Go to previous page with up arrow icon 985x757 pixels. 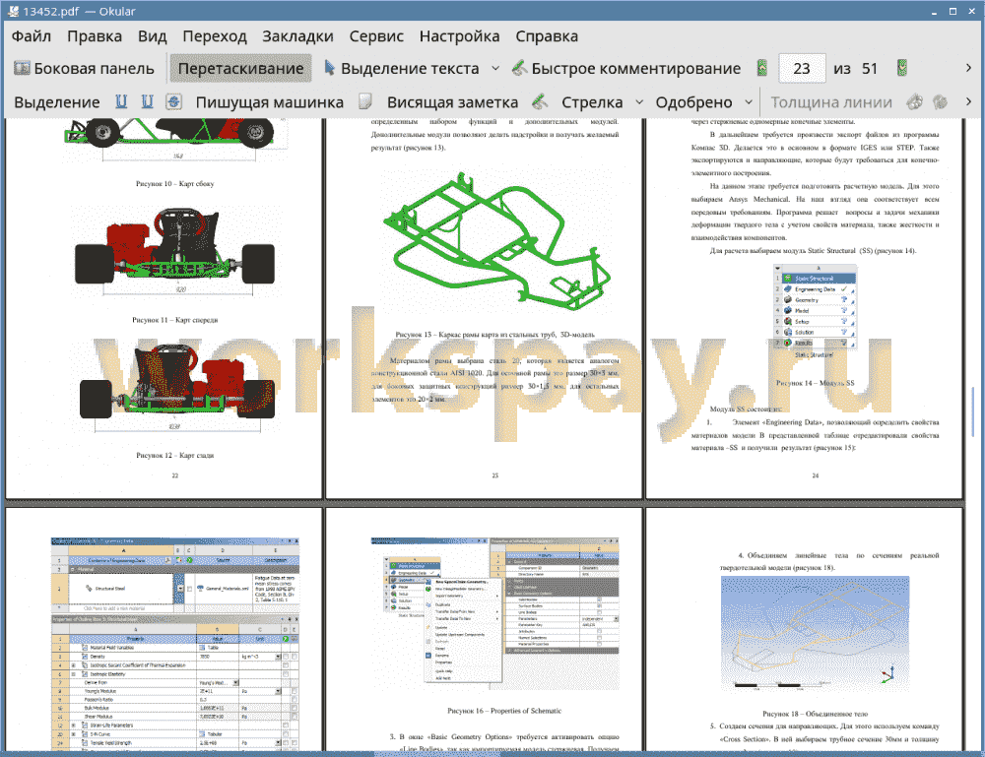coord(762,68)
